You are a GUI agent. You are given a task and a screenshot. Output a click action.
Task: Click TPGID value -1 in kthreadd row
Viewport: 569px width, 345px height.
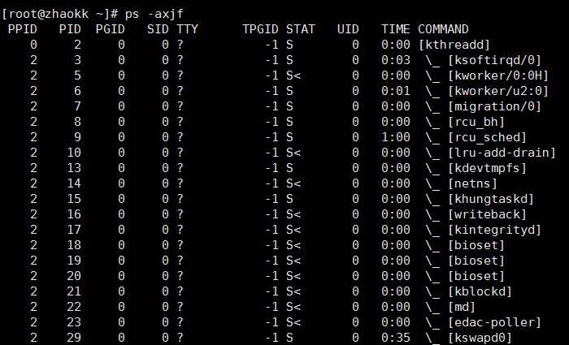click(271, 45)
